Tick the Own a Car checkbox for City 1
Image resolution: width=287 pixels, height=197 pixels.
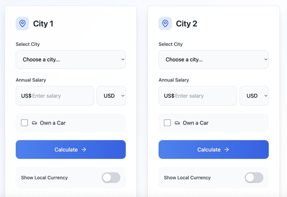(x=24, y=123)
